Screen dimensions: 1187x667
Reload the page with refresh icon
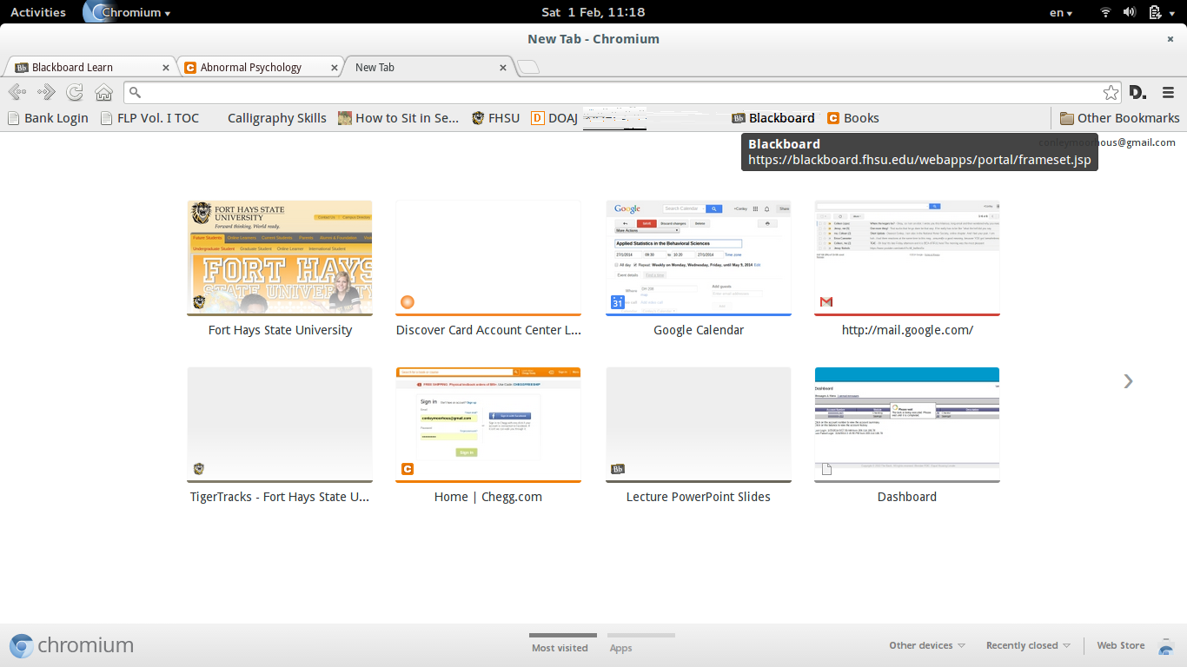[x=75, y=92]
